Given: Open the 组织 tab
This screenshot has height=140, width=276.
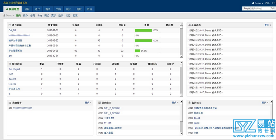Looking at the screenshot, I should [x=79, y=9].
